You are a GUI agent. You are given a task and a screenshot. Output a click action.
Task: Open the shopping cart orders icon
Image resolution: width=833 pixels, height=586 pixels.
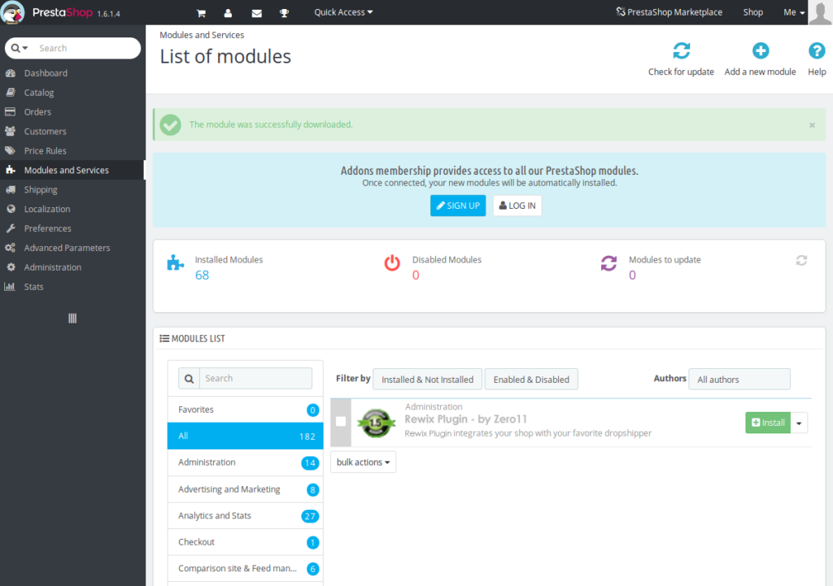click(x=201, y=13)
